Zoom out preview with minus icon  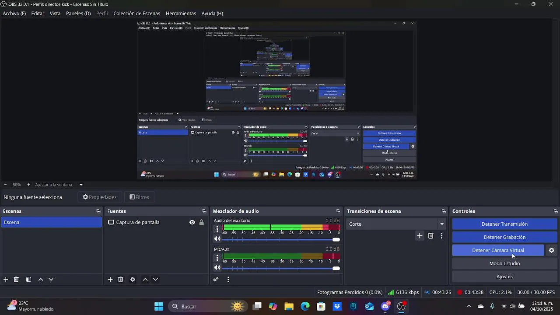(5, 185)
